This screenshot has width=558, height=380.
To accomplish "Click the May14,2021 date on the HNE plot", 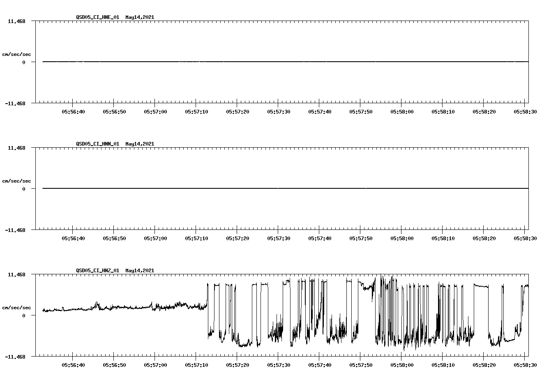I will (140, 17).
